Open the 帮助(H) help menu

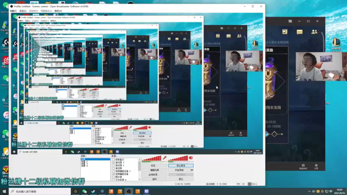(58, 11)
